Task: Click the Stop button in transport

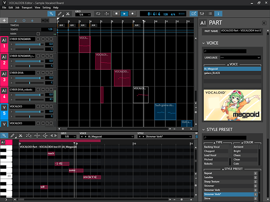Action: [x=116, y=13]
